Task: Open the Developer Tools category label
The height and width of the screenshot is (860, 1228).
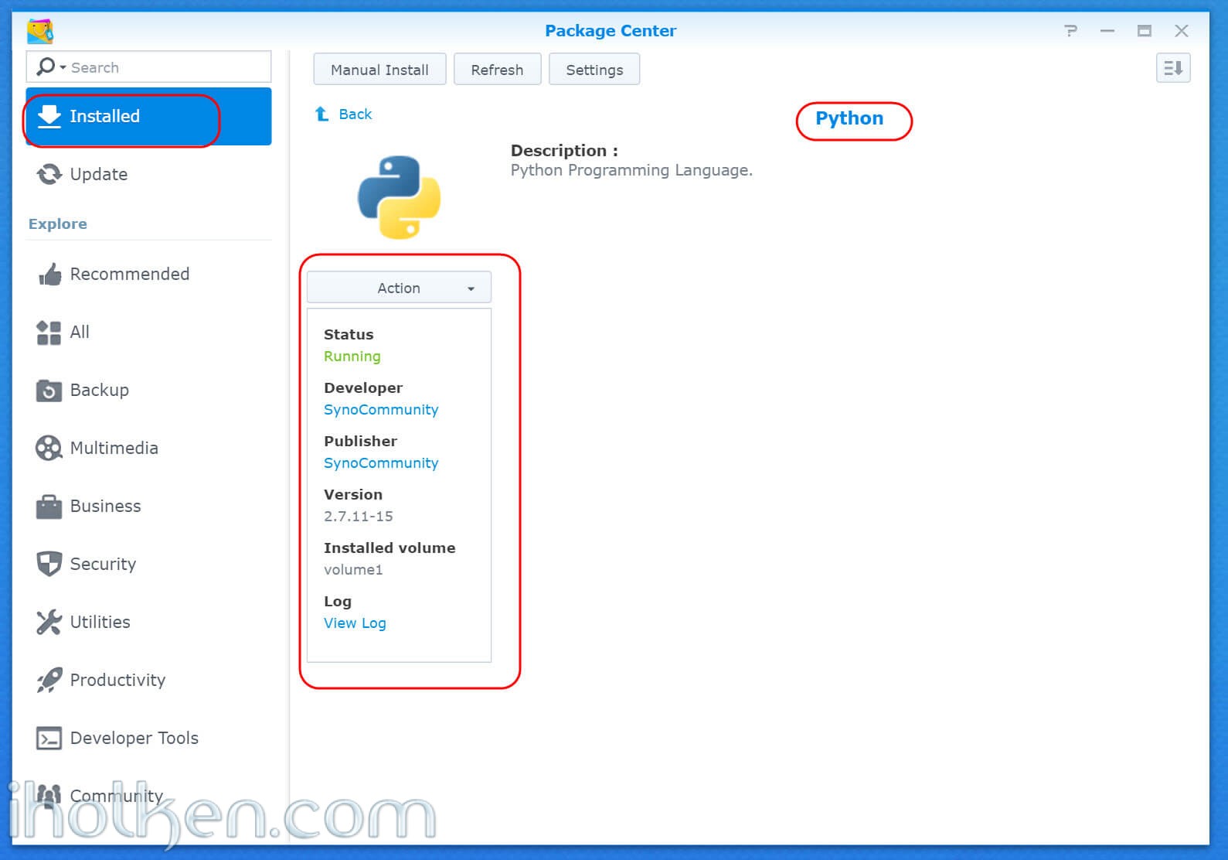Action: point(134,738)
